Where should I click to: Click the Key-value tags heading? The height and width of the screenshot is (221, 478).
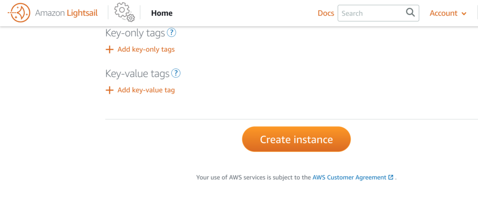coord(137,73)
